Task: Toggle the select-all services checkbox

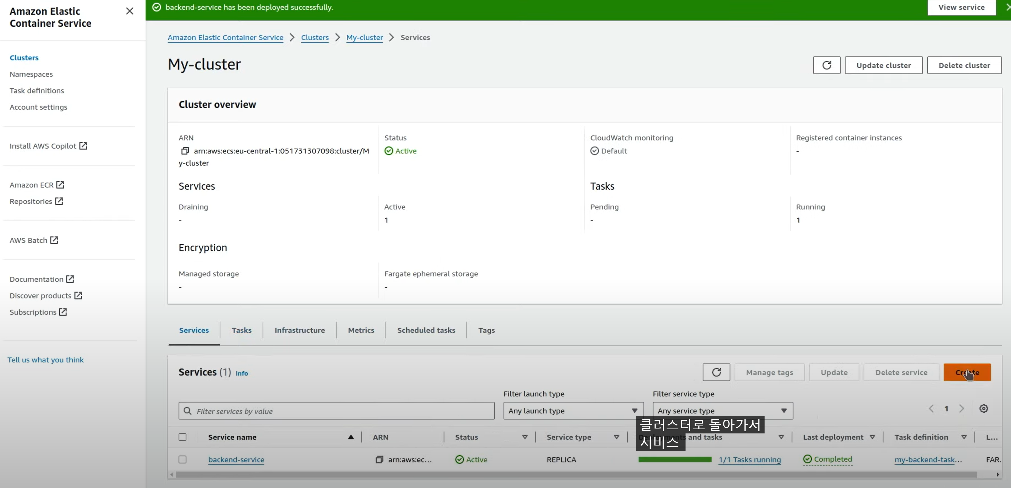Action: [182, 437]
